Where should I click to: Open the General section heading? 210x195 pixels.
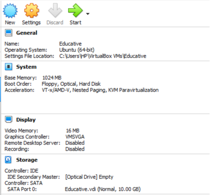[x=27, y=33]
